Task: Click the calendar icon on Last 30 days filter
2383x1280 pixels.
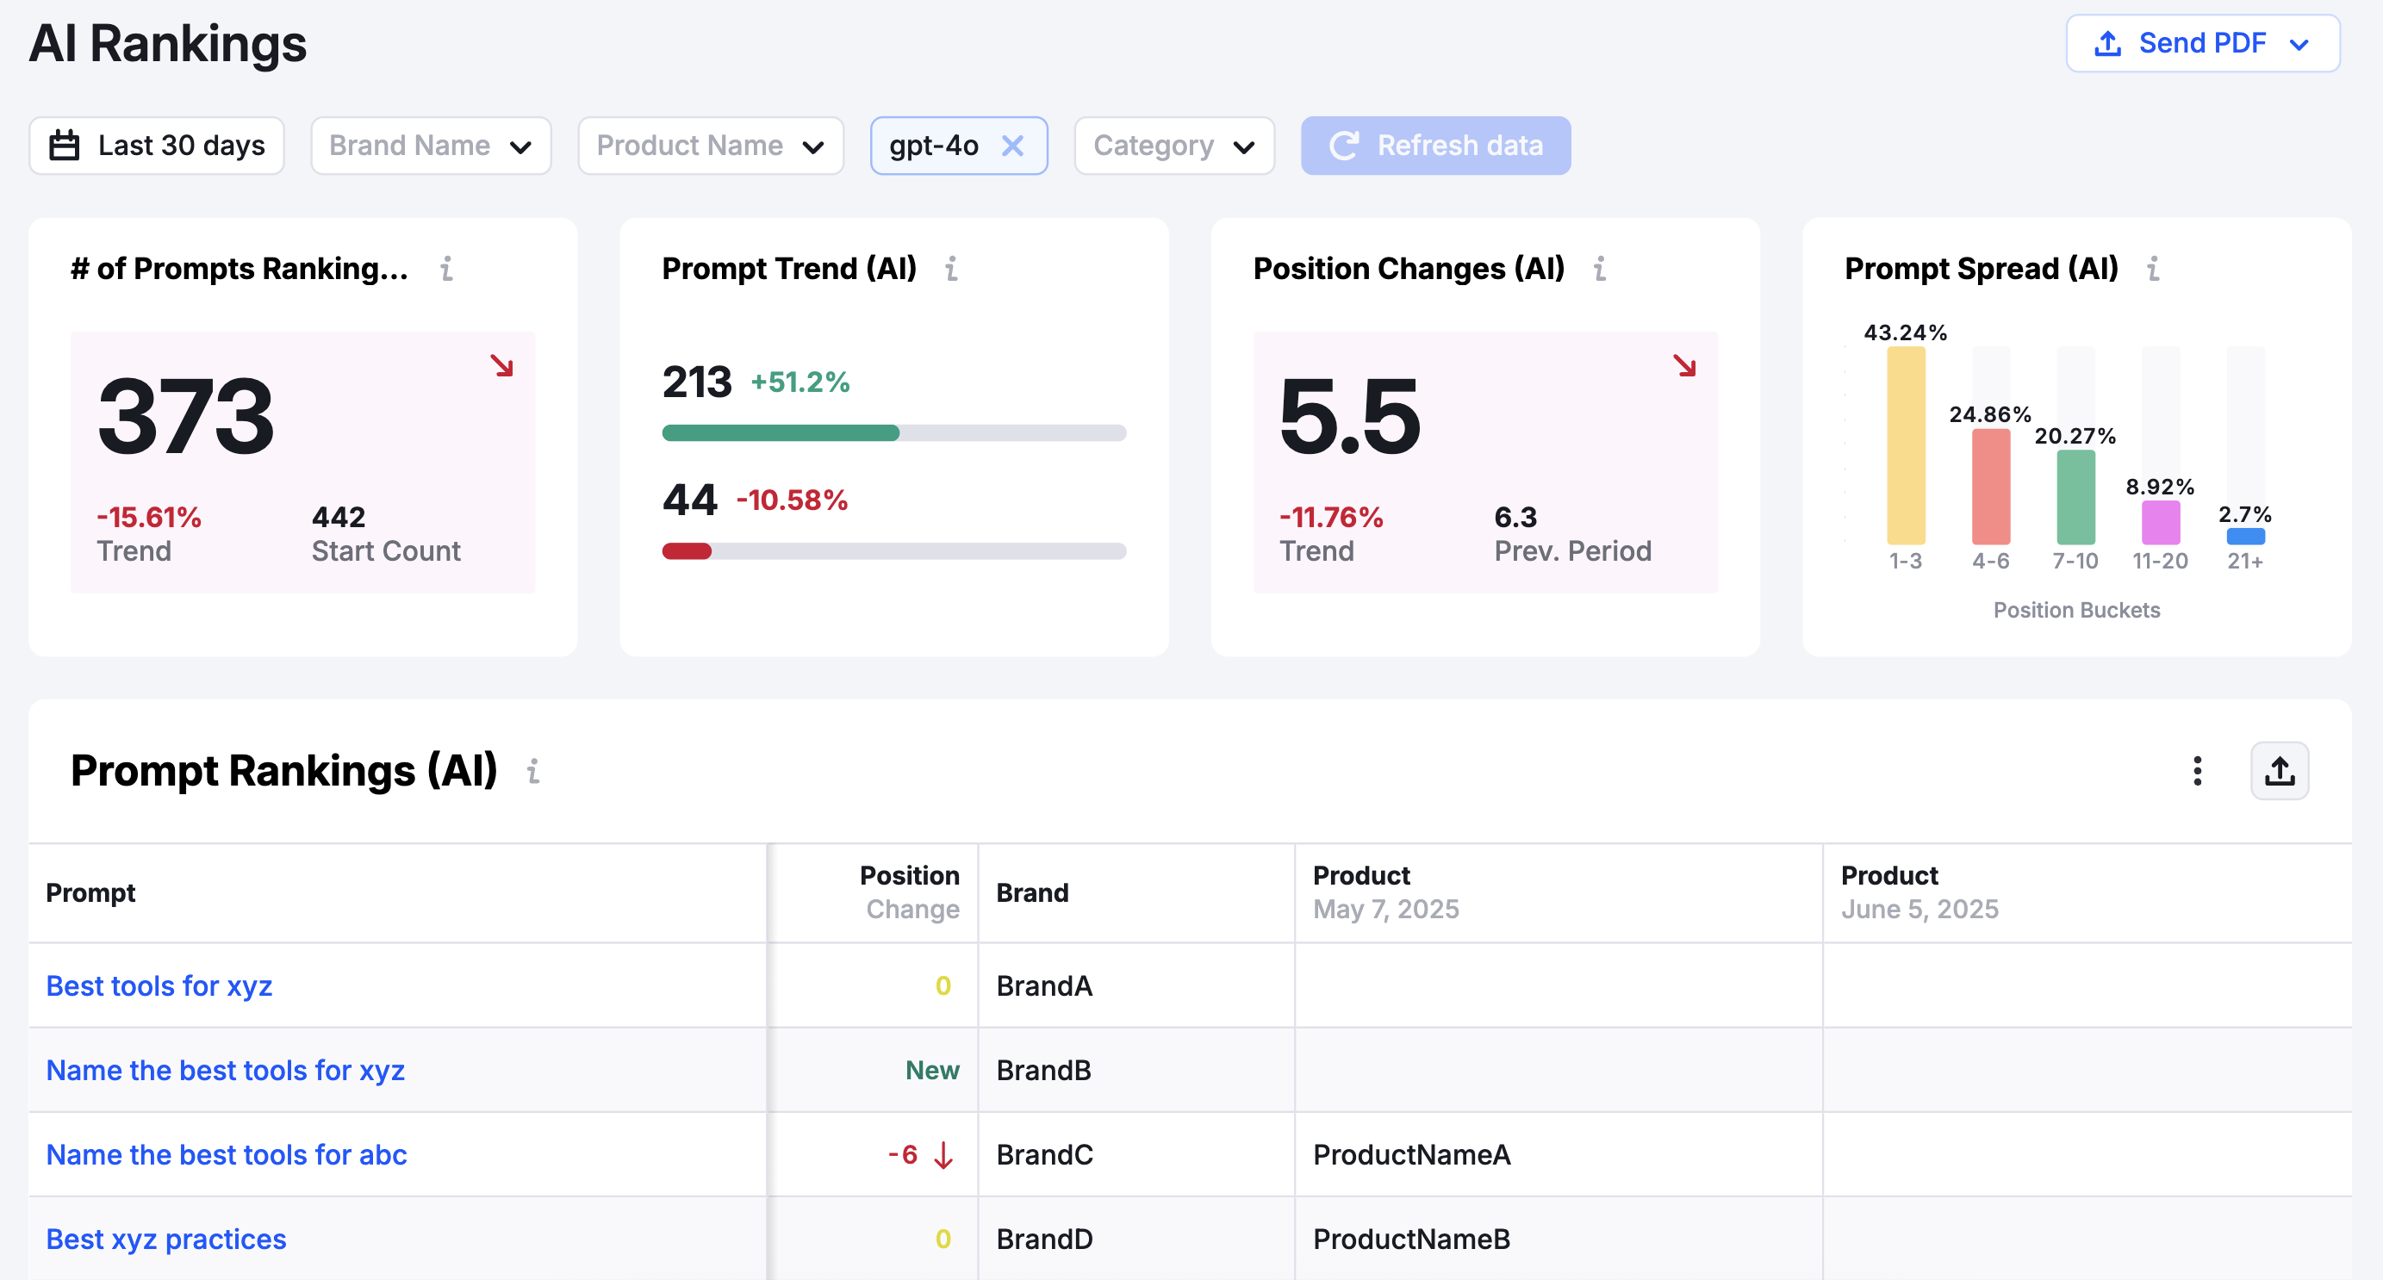Action: tap(63, 146)
